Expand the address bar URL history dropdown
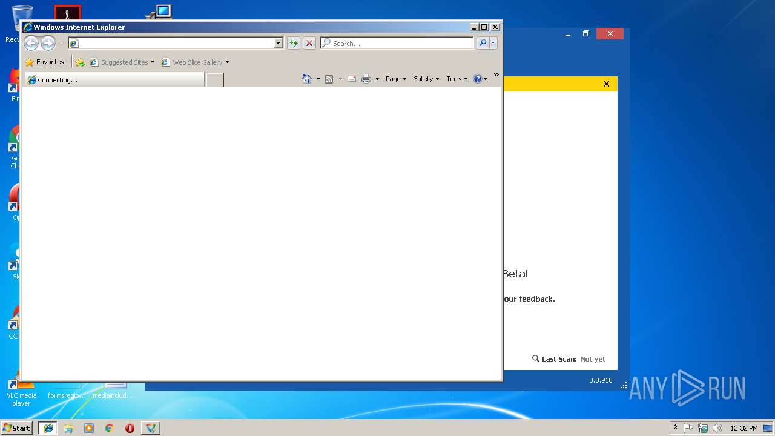Screen dimensions: 775x436 [x=279, y=43]
